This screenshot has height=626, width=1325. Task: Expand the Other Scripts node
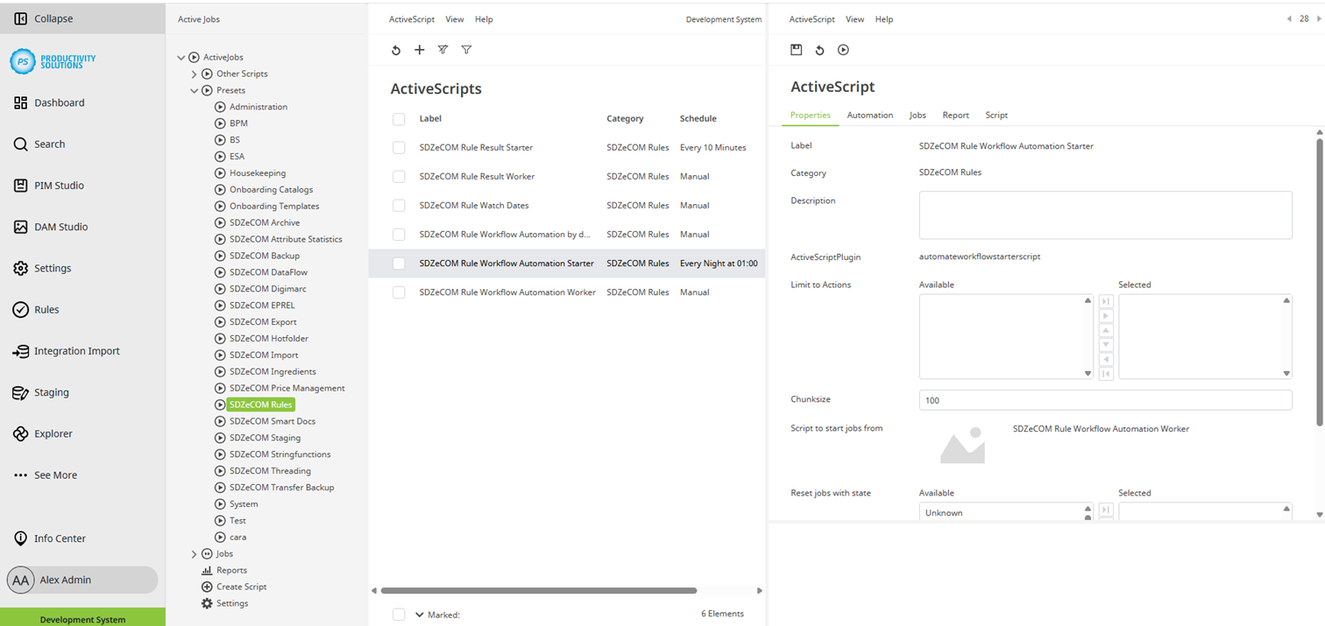195,74
